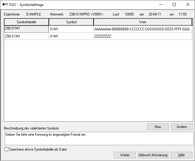Minimize the Symbolabfrage window

(x=160, y=4)
